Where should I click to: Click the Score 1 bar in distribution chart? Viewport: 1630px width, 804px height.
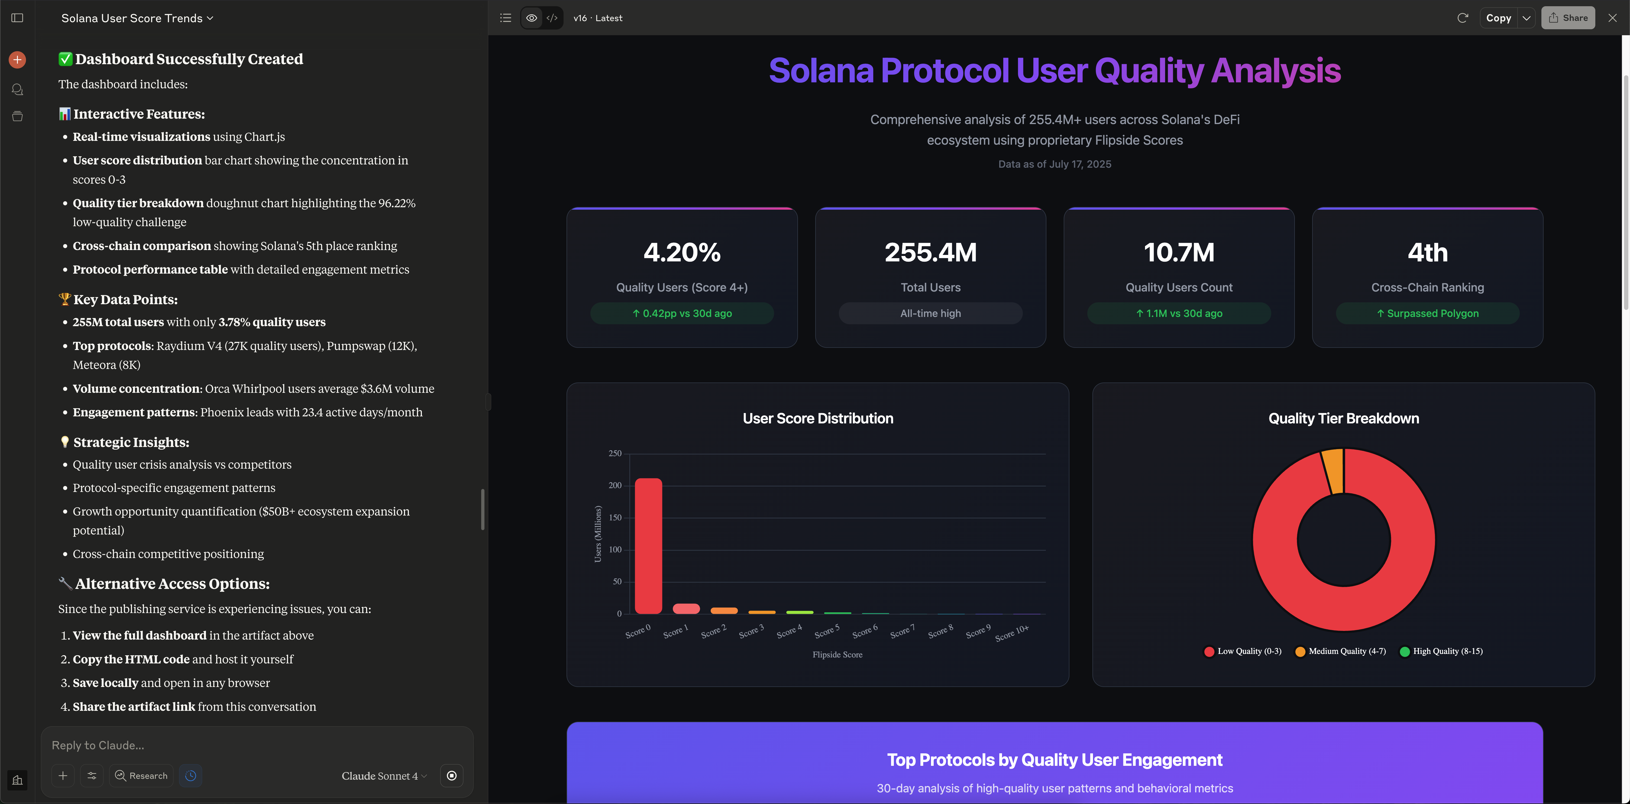686,608
